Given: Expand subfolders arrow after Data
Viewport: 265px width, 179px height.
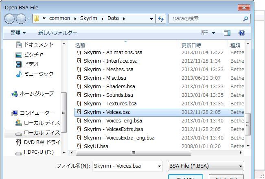Looking at the screenshot, I should click(x=124, y=19).
